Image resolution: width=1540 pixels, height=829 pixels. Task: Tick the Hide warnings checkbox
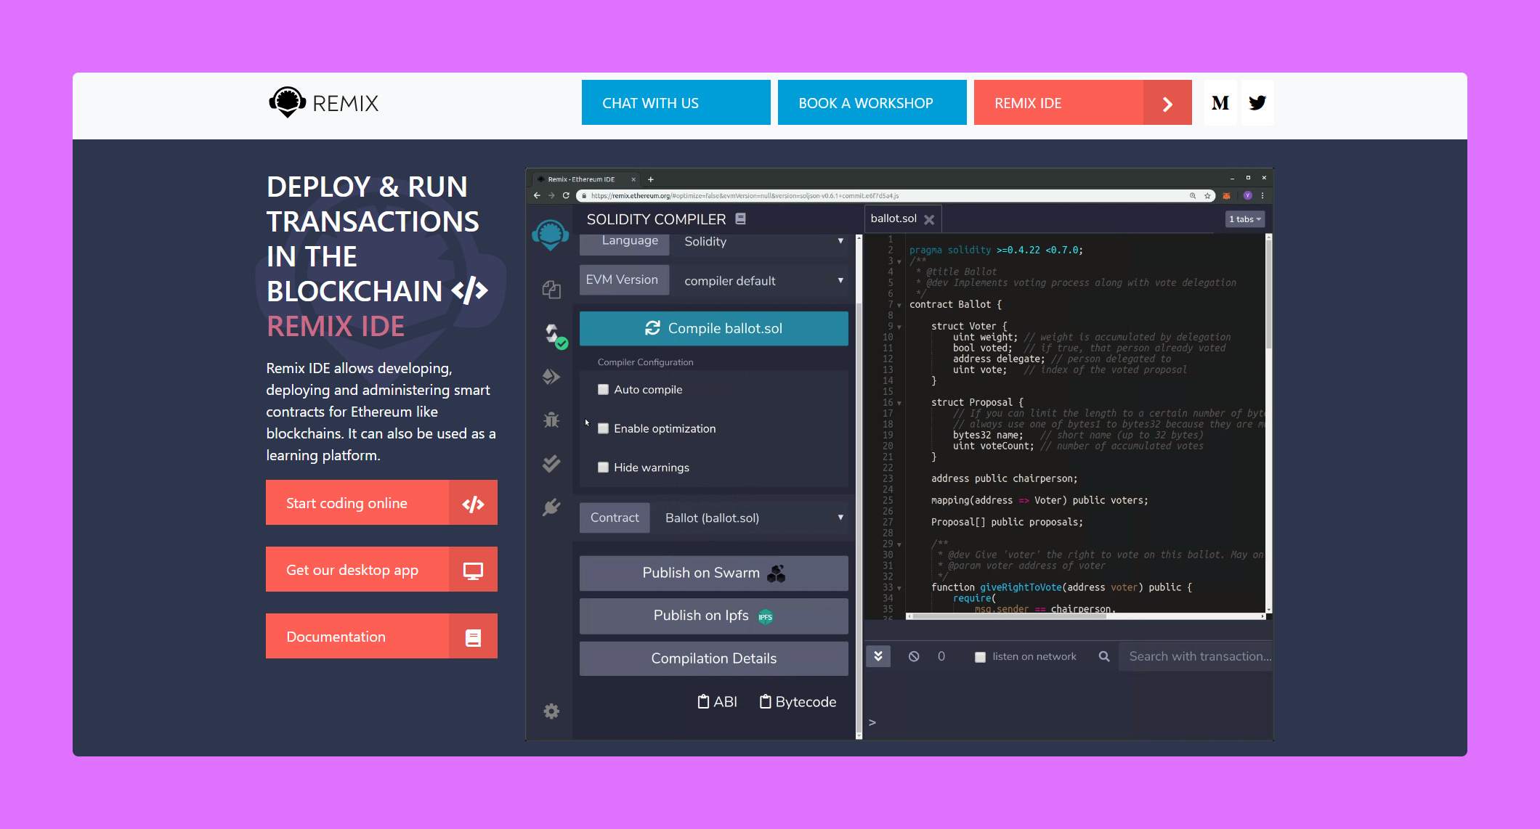pos(603,467)
